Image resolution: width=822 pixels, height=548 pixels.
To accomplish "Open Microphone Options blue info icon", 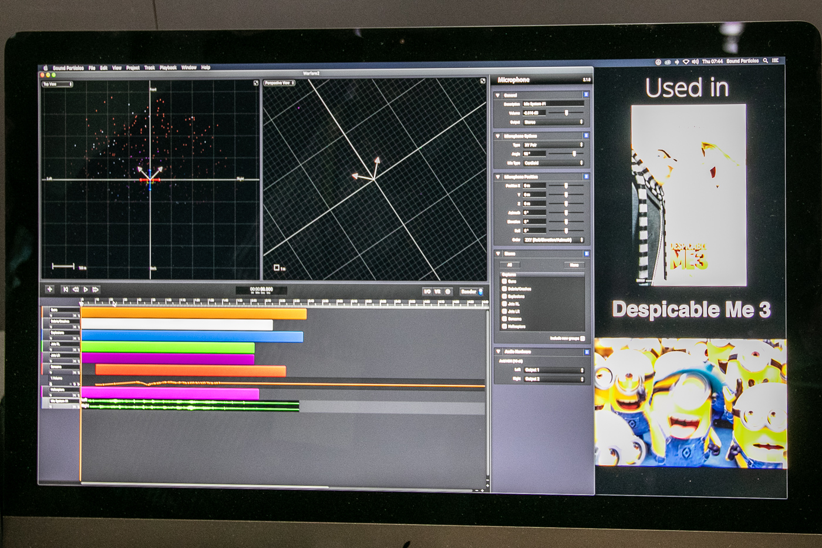I will click(585, 135).
